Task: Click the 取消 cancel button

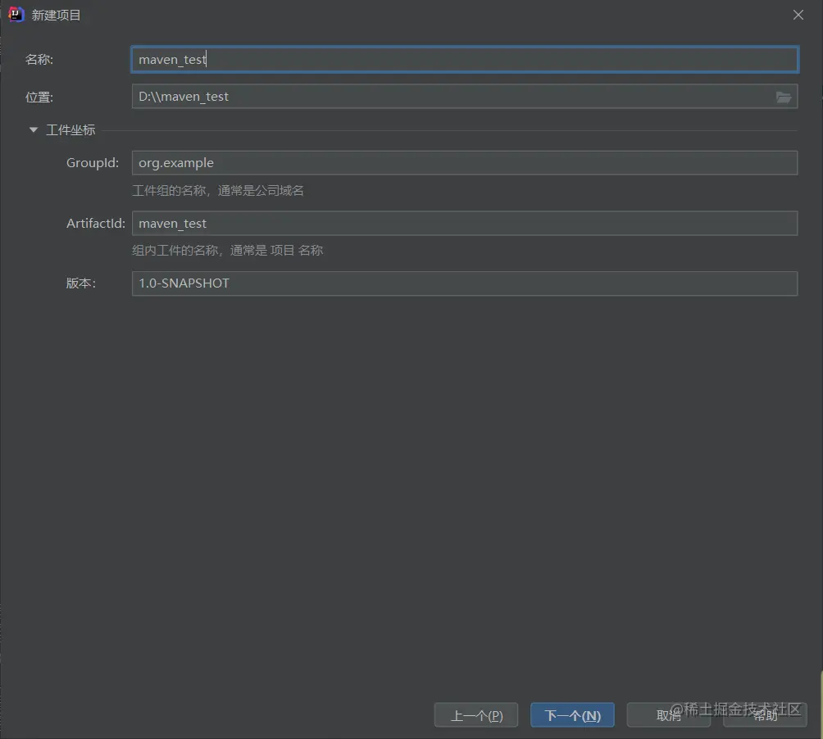Action: click(668, 715)
